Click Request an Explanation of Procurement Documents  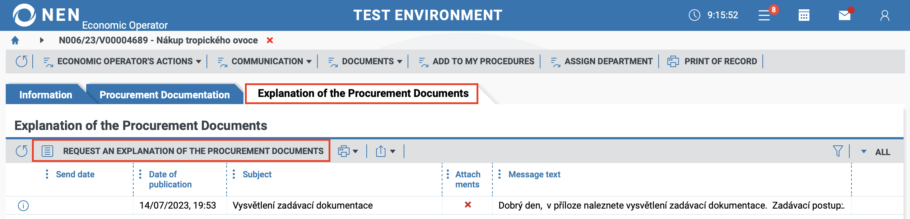[182, 151]
